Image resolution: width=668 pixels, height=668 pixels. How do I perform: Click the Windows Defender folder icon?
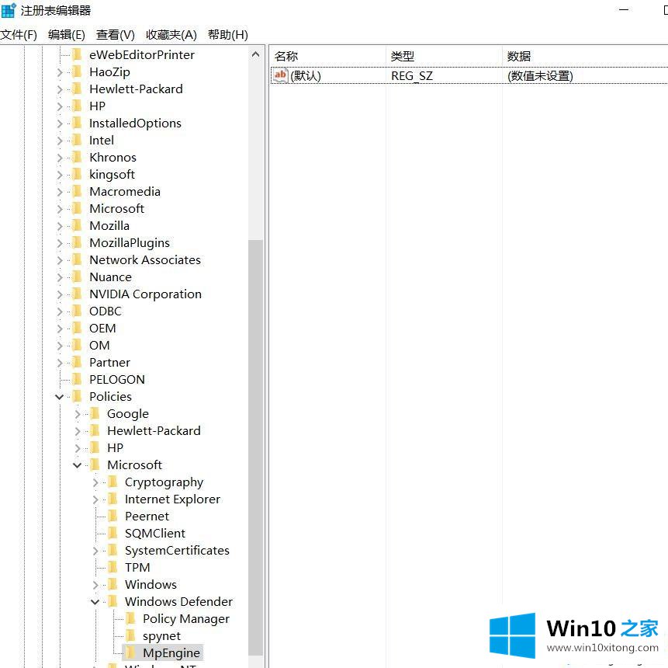coord(113,601)
